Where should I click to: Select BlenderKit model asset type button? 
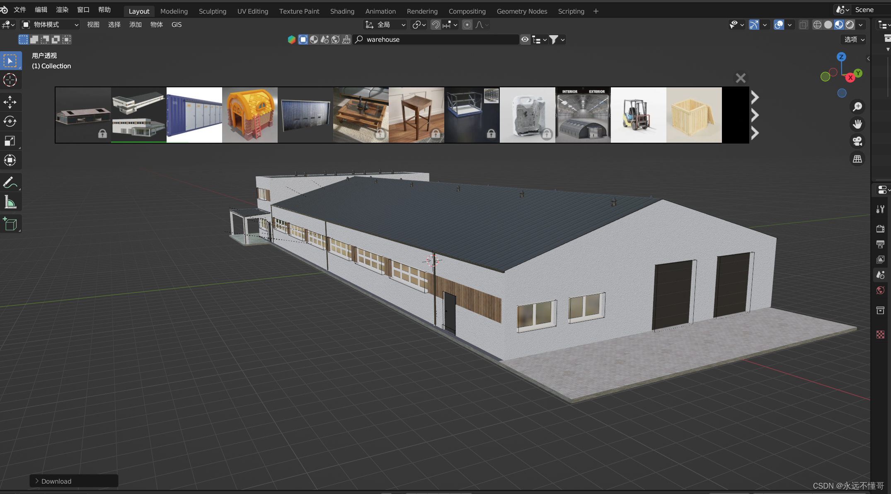tap(303, 39)
